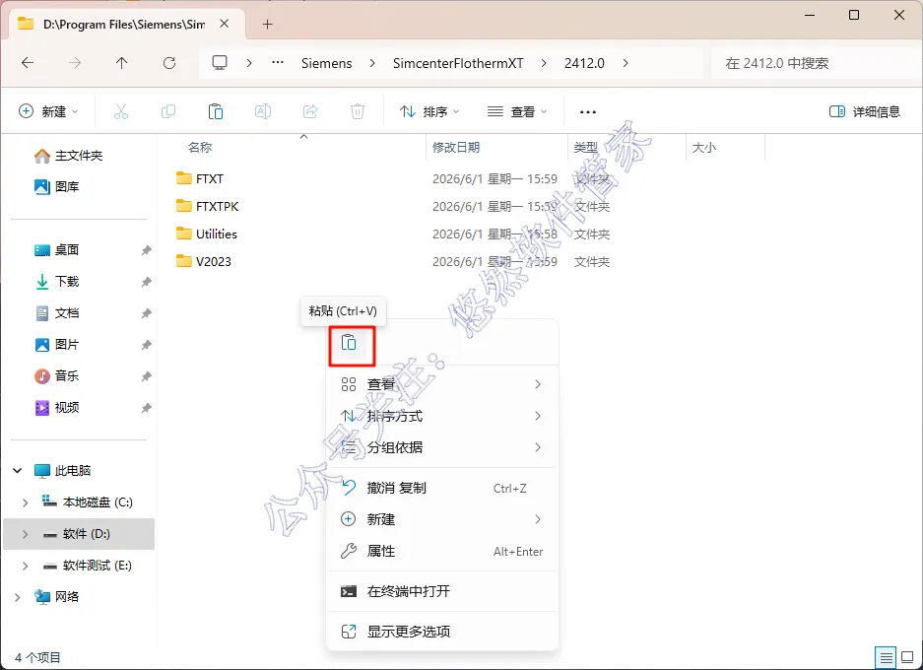923x670 pixels.
Task: Click the toolbar Share icon
Action: pos(310,111)
